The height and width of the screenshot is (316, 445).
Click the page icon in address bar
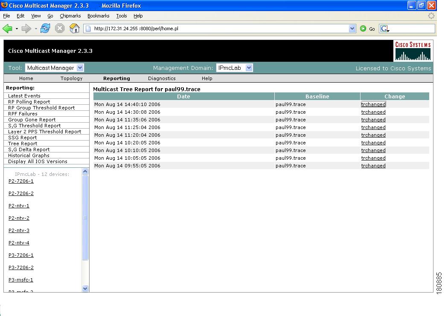click(x=88, y=29)
